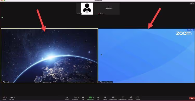Open the Reactions picker
This screenshot has width=195, height=101.
point(131,98)
